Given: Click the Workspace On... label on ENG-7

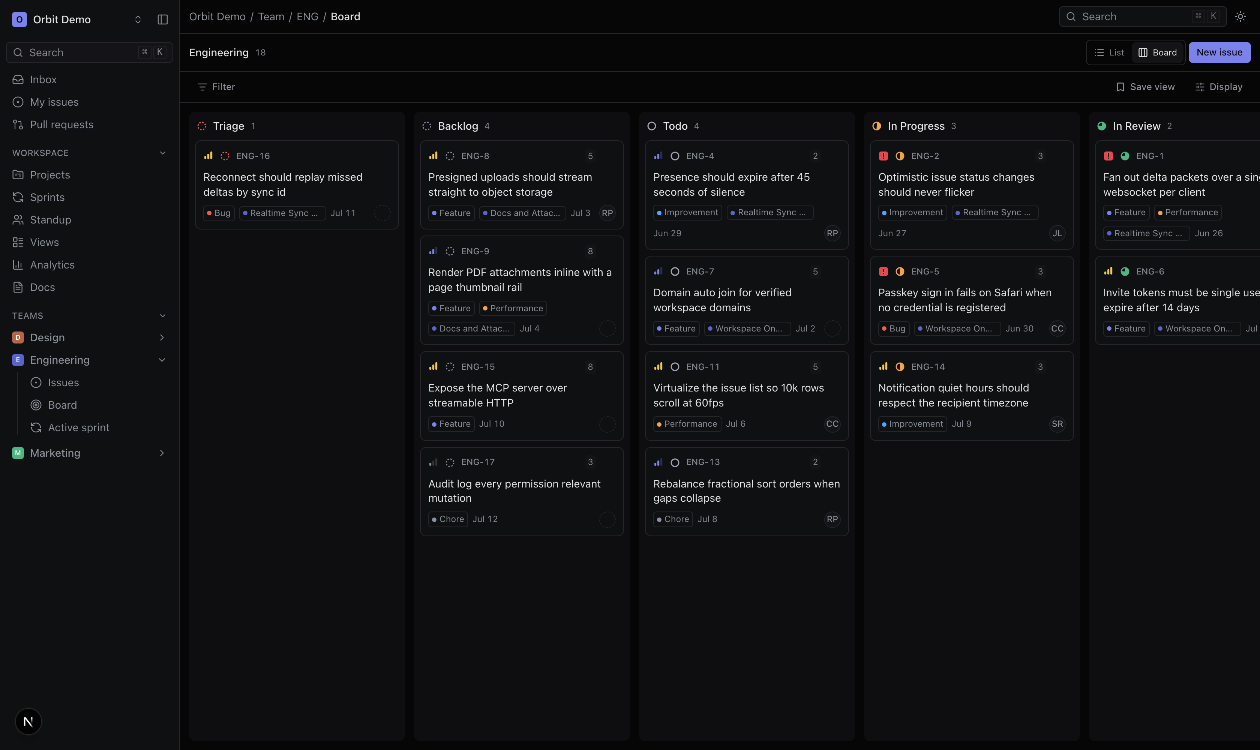Looking at the screenshot, I should 747,328.
